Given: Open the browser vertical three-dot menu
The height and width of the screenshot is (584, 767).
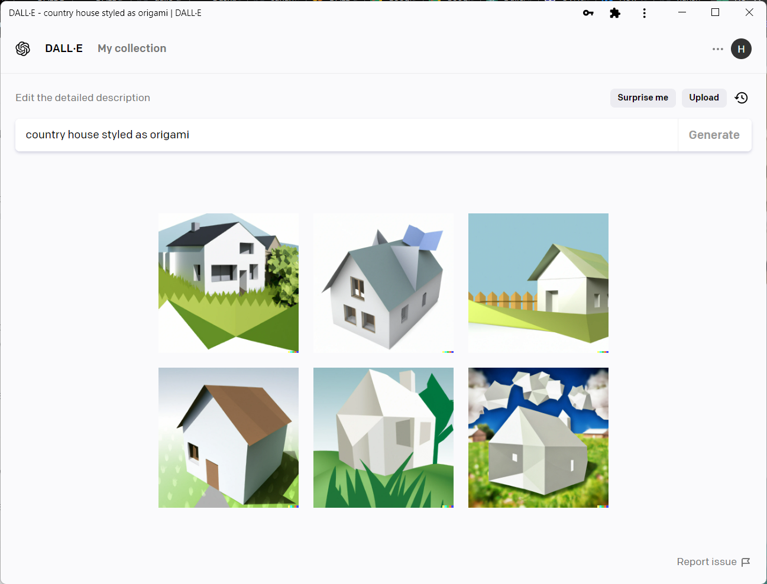Looking at the screenshot, I should pos(644,13).
